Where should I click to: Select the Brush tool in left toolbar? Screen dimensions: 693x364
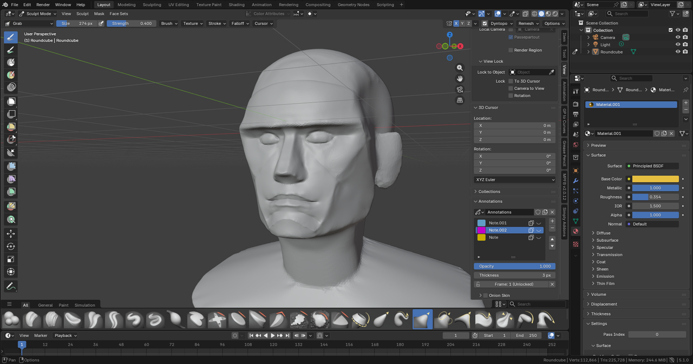point(11,37)
